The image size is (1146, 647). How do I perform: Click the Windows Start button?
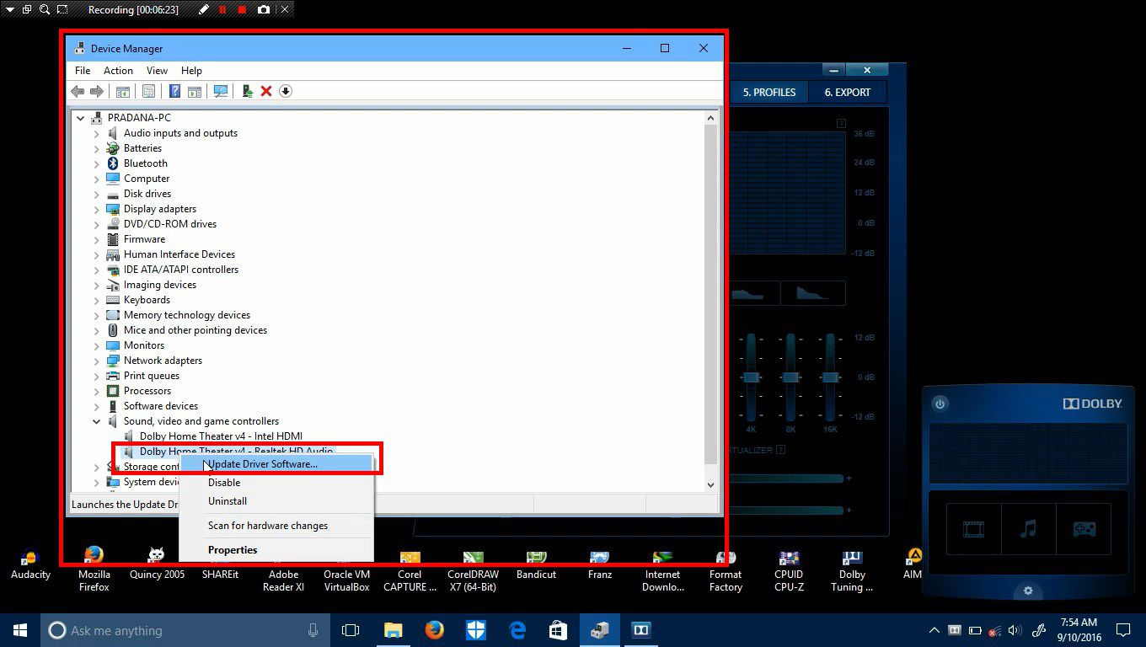pyautogui.click(x=20, y=630)
